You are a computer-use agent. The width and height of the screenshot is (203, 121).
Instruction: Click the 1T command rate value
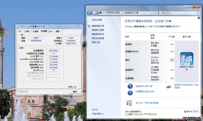tap(54, 70)
